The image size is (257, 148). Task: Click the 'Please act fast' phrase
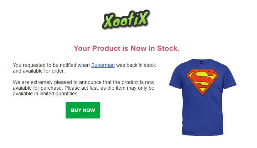click(x=82, y=88)
